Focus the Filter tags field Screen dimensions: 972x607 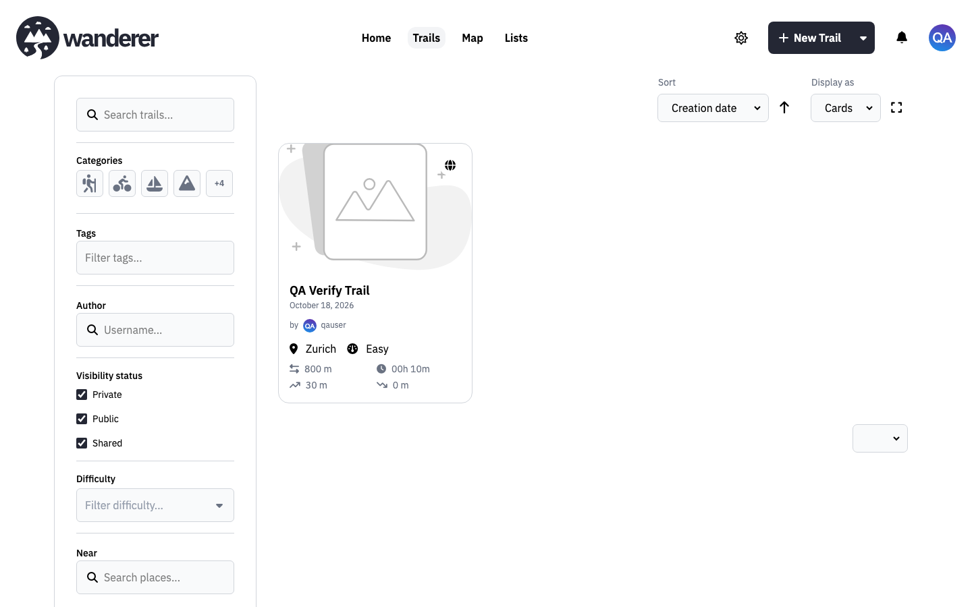pyautogui.click(x=155, y=258)
